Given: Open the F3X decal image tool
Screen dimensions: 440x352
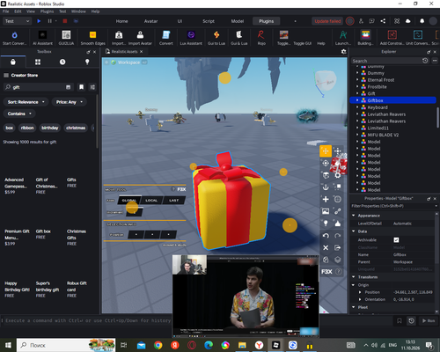Looking at the screenshot, I should coord(326,211).
